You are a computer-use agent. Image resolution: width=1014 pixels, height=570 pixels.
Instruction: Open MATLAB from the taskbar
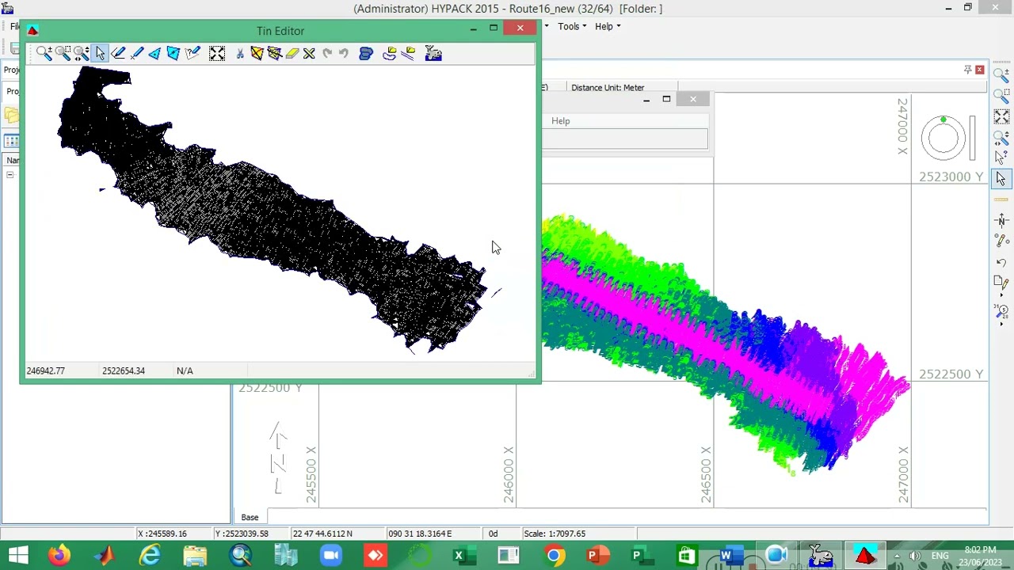pos(105,555)
